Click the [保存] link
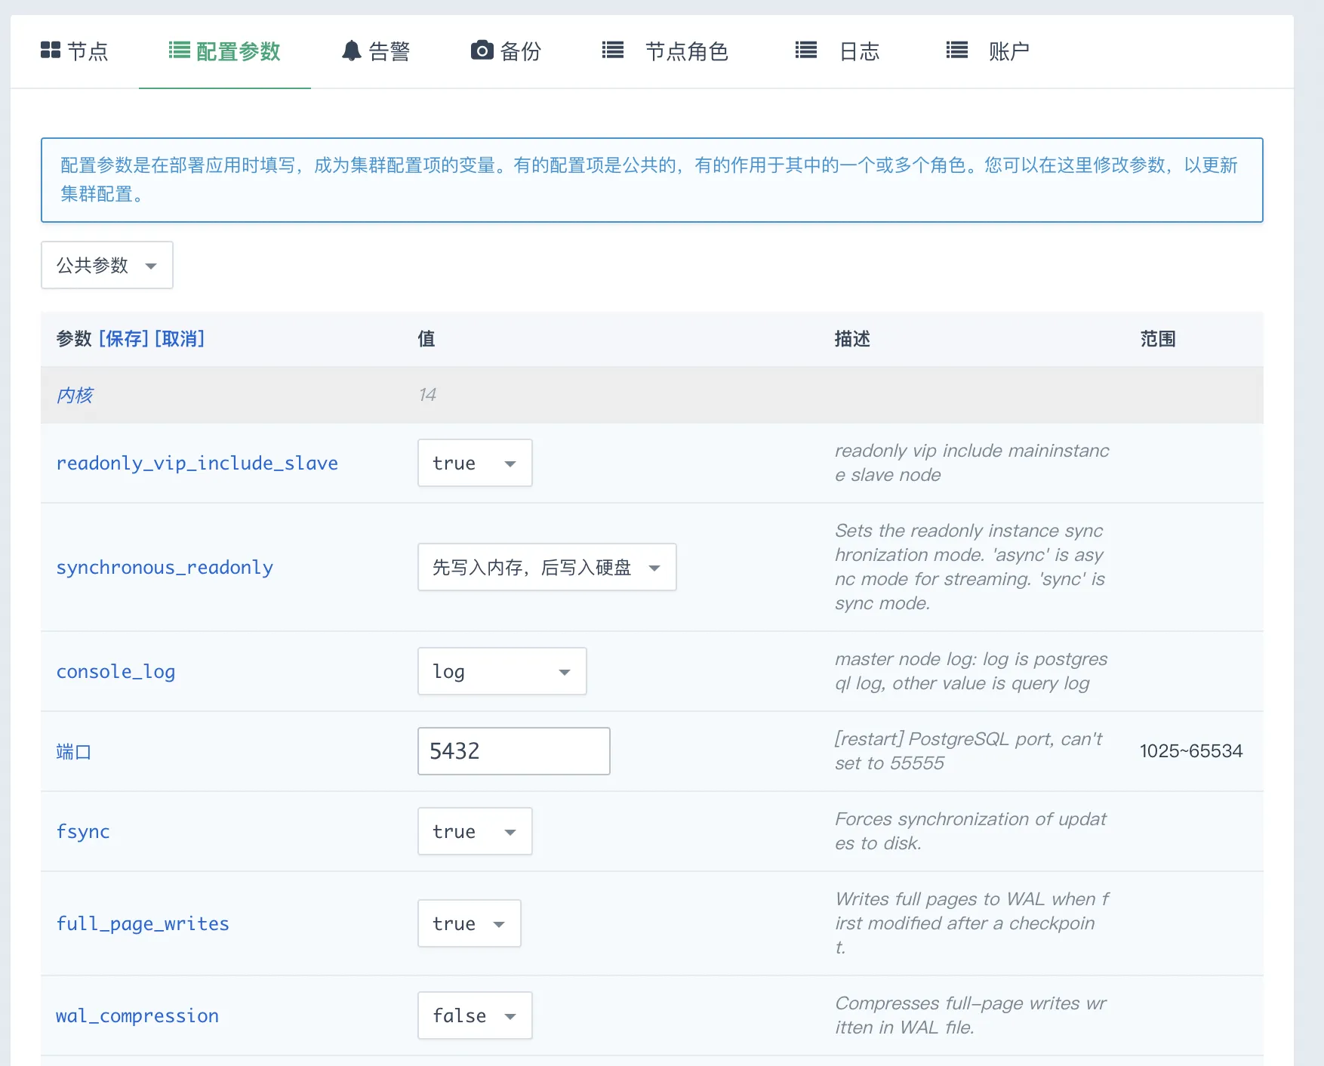Image resolution: width=1324 pixels, height=1066 pixels. click(124, 339)
